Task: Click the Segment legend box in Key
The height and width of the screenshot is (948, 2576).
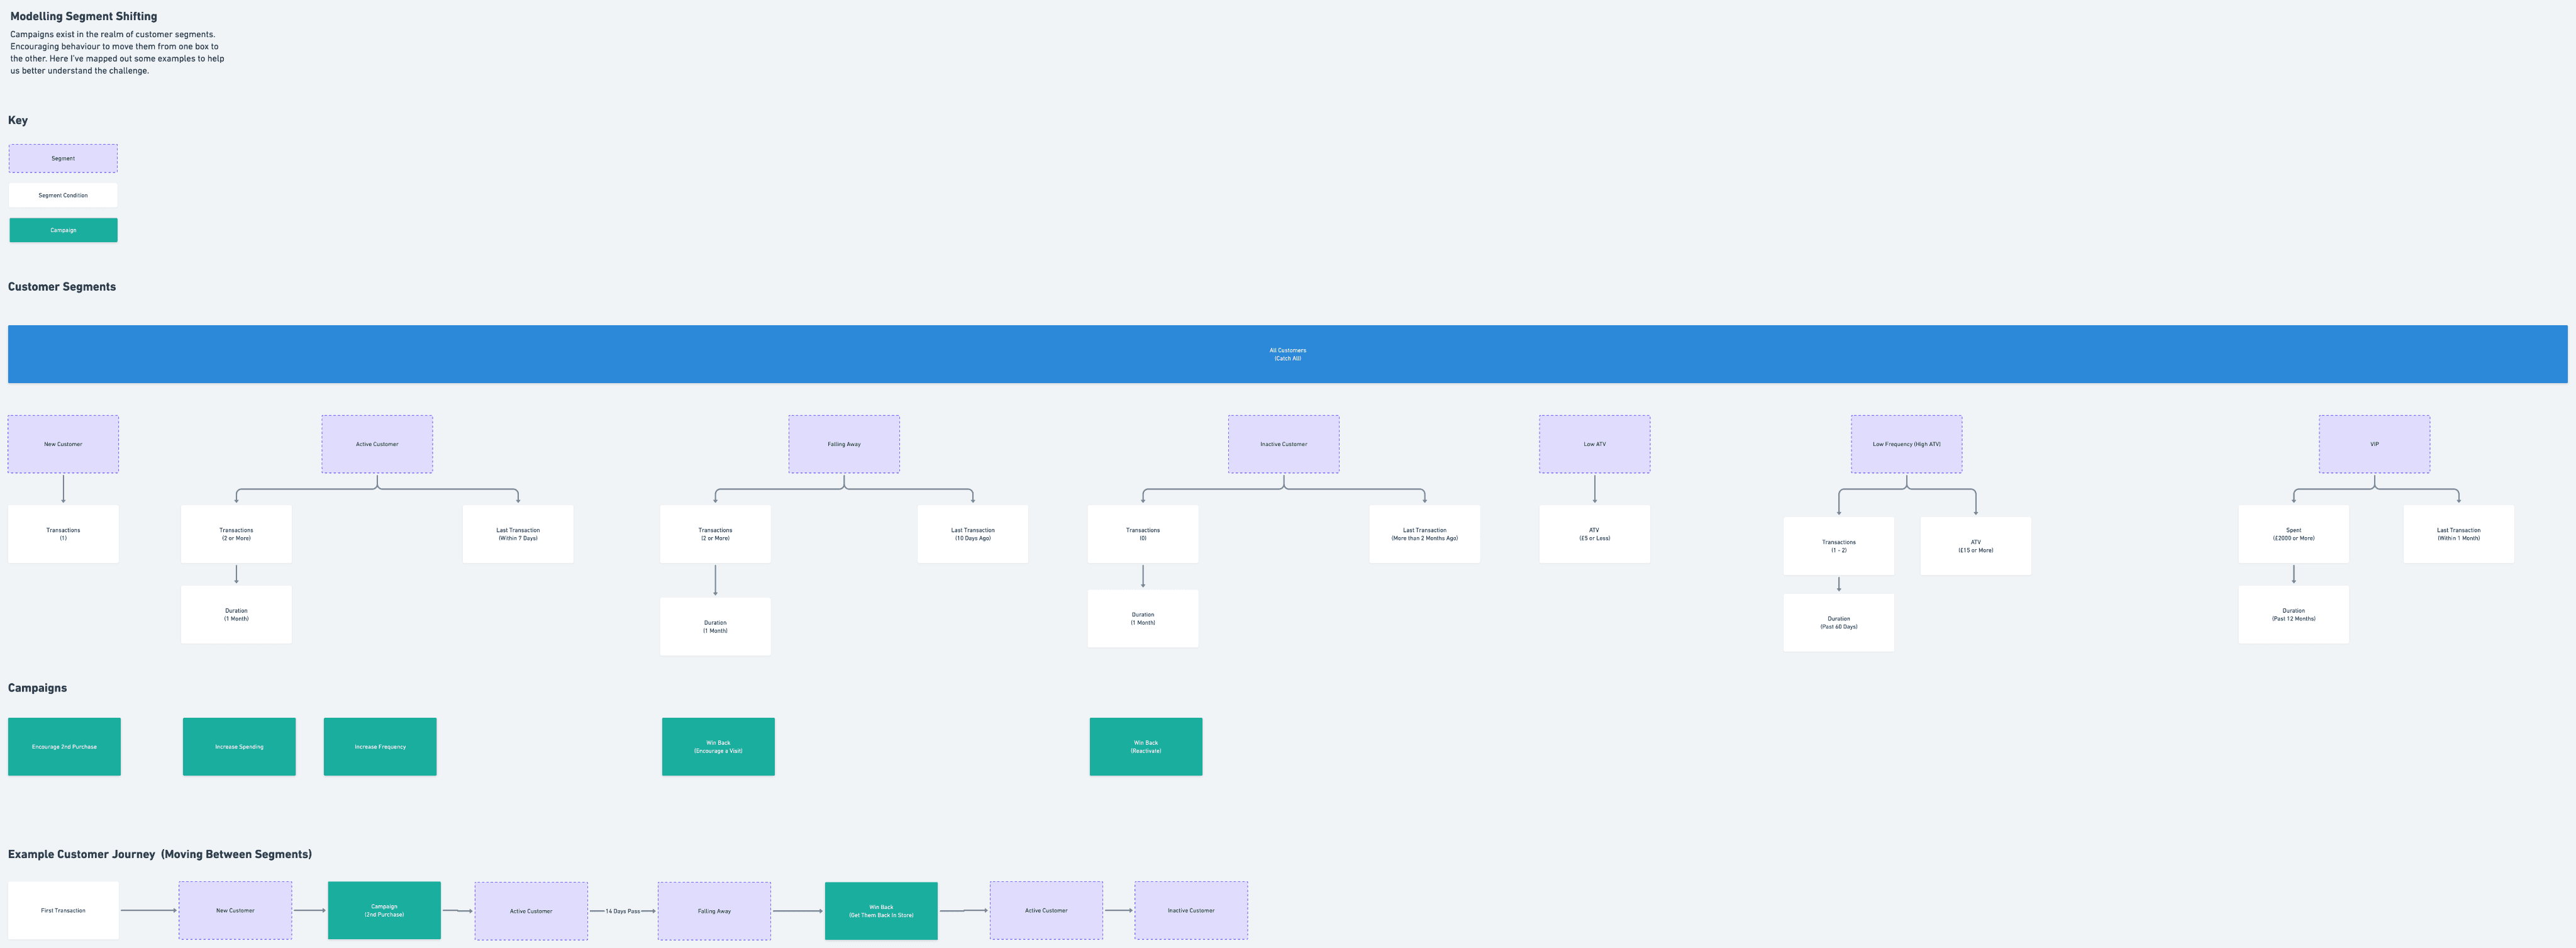Action: [63, 158]
